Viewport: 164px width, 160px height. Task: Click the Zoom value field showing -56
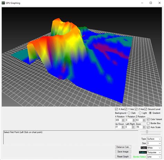pos(139,127)
